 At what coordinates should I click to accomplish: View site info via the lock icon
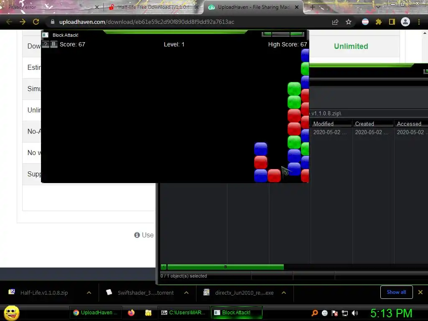coord(53,22)
